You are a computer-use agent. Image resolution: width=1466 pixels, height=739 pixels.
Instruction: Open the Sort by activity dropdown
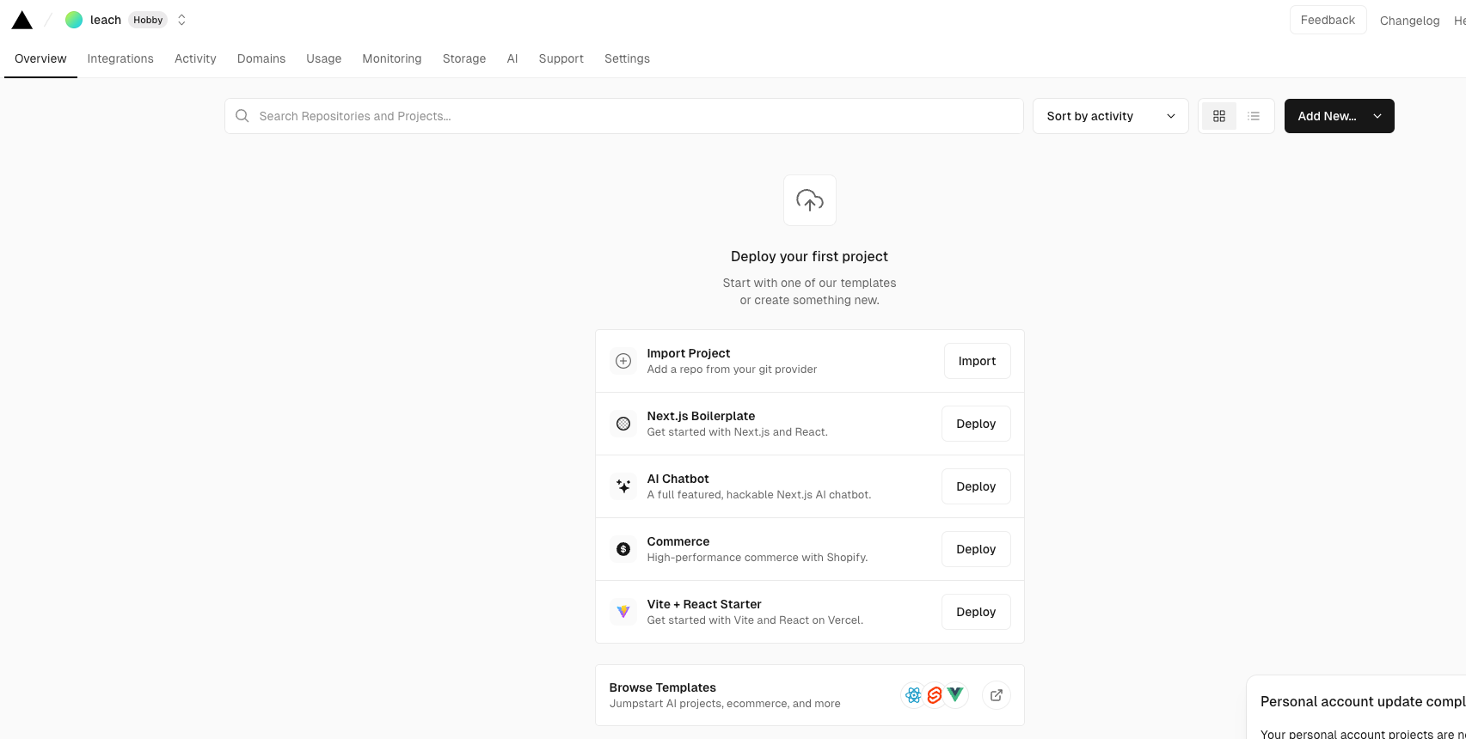(1110, 116)
